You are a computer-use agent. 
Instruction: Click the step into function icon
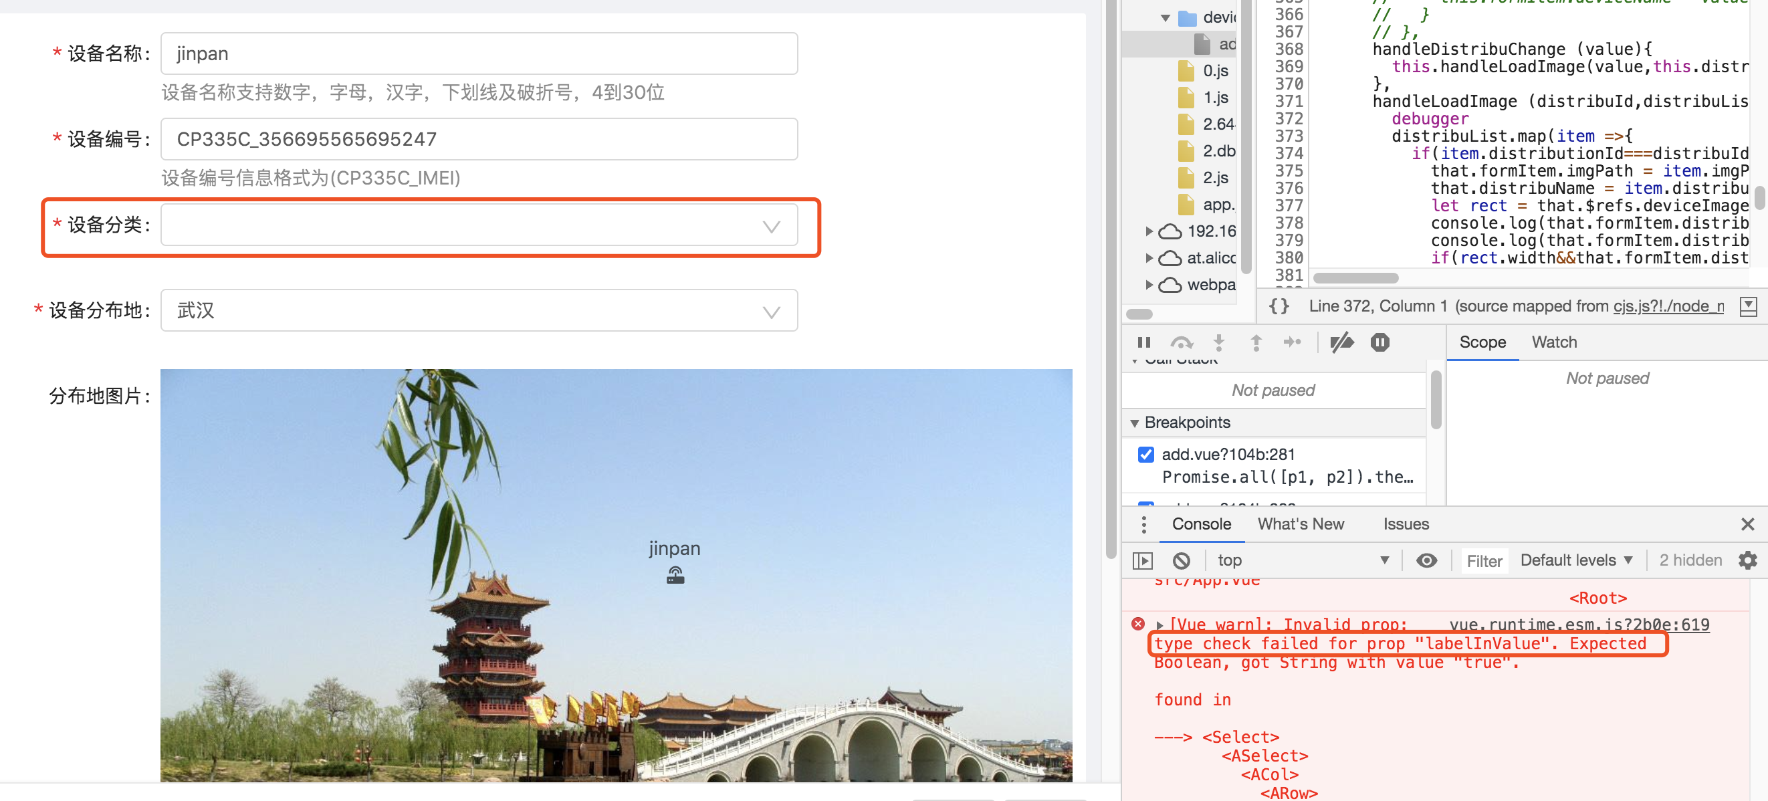(x=1219, y=342)
